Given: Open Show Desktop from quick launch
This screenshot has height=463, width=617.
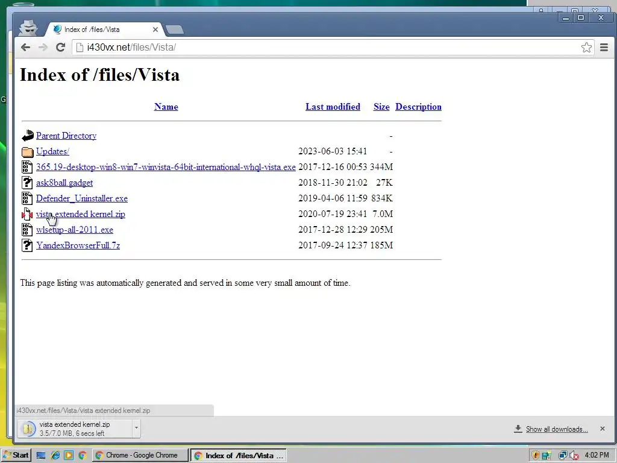Looking at the screenshot, I should click(41, 456).
